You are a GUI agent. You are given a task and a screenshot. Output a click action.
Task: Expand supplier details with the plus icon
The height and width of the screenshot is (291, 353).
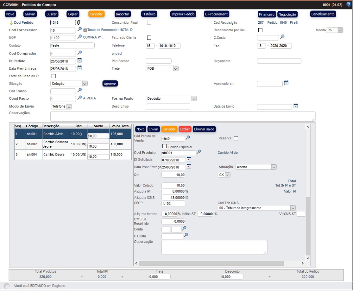pos(85,30)
